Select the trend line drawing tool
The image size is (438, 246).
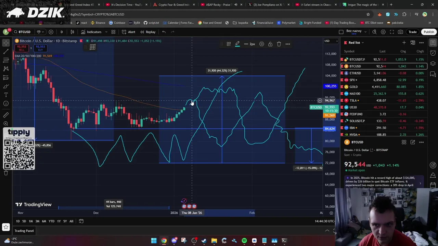pyautogui.click(x=6, y=52)
